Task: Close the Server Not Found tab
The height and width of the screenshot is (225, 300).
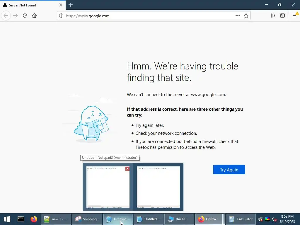Action: (61, 5)
